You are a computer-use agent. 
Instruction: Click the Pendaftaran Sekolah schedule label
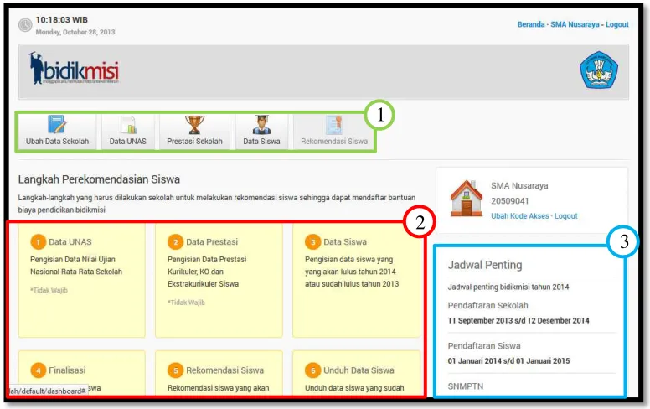487,305
